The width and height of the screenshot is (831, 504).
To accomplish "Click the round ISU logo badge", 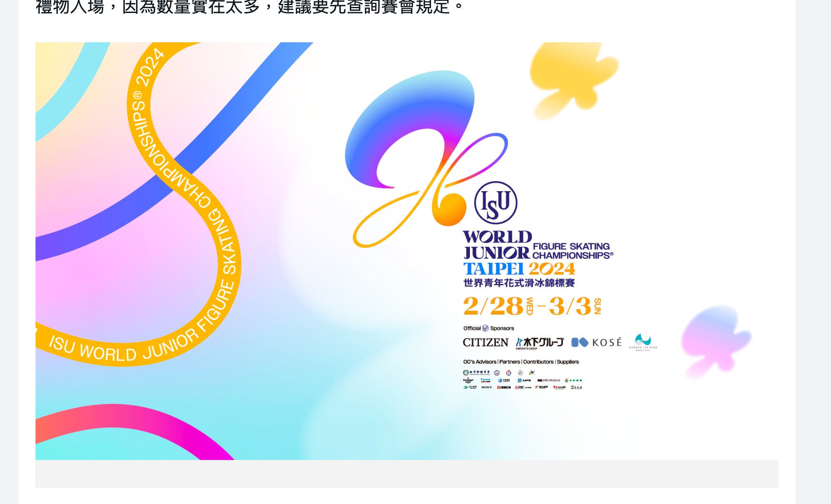I will [x=495, y=202].
